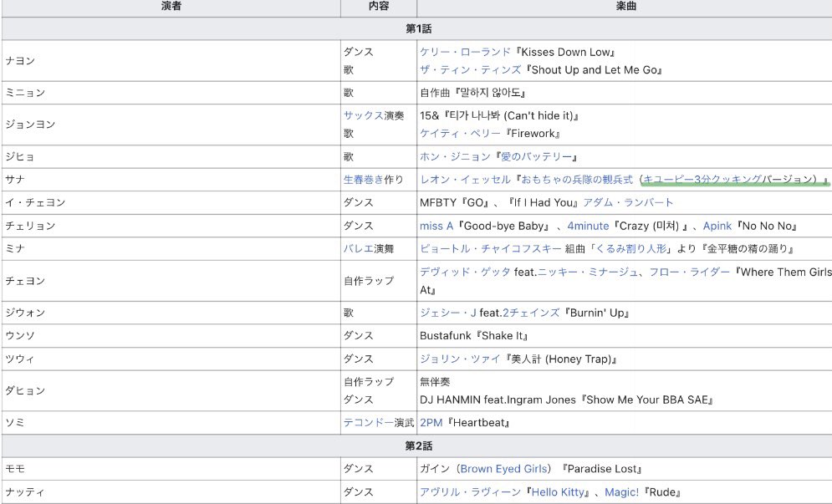Select the ナッティ performer cell
Screen dimensions: 832x504
tap(171, 491)
